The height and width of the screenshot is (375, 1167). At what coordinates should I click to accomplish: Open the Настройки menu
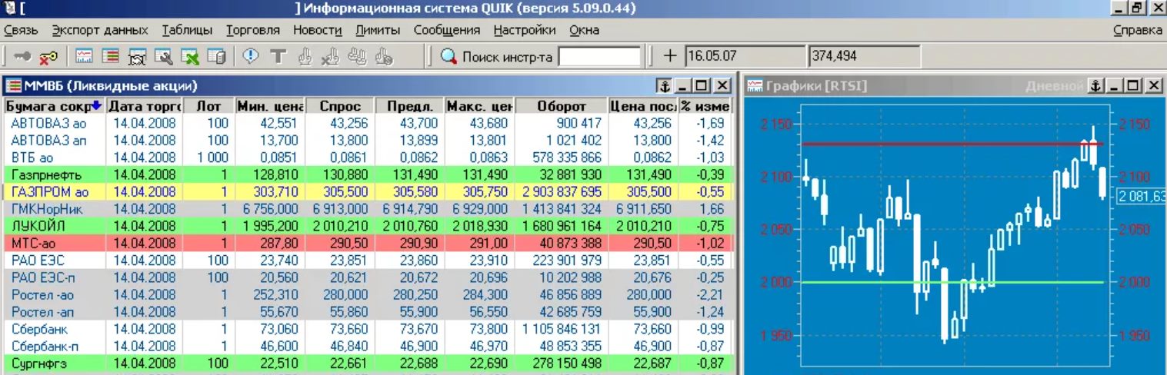point(525,31)
